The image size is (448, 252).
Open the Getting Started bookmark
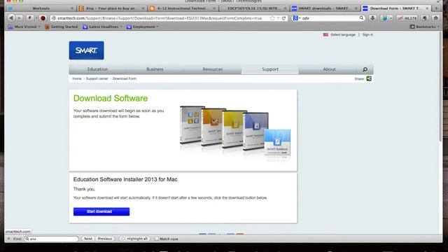62,27
